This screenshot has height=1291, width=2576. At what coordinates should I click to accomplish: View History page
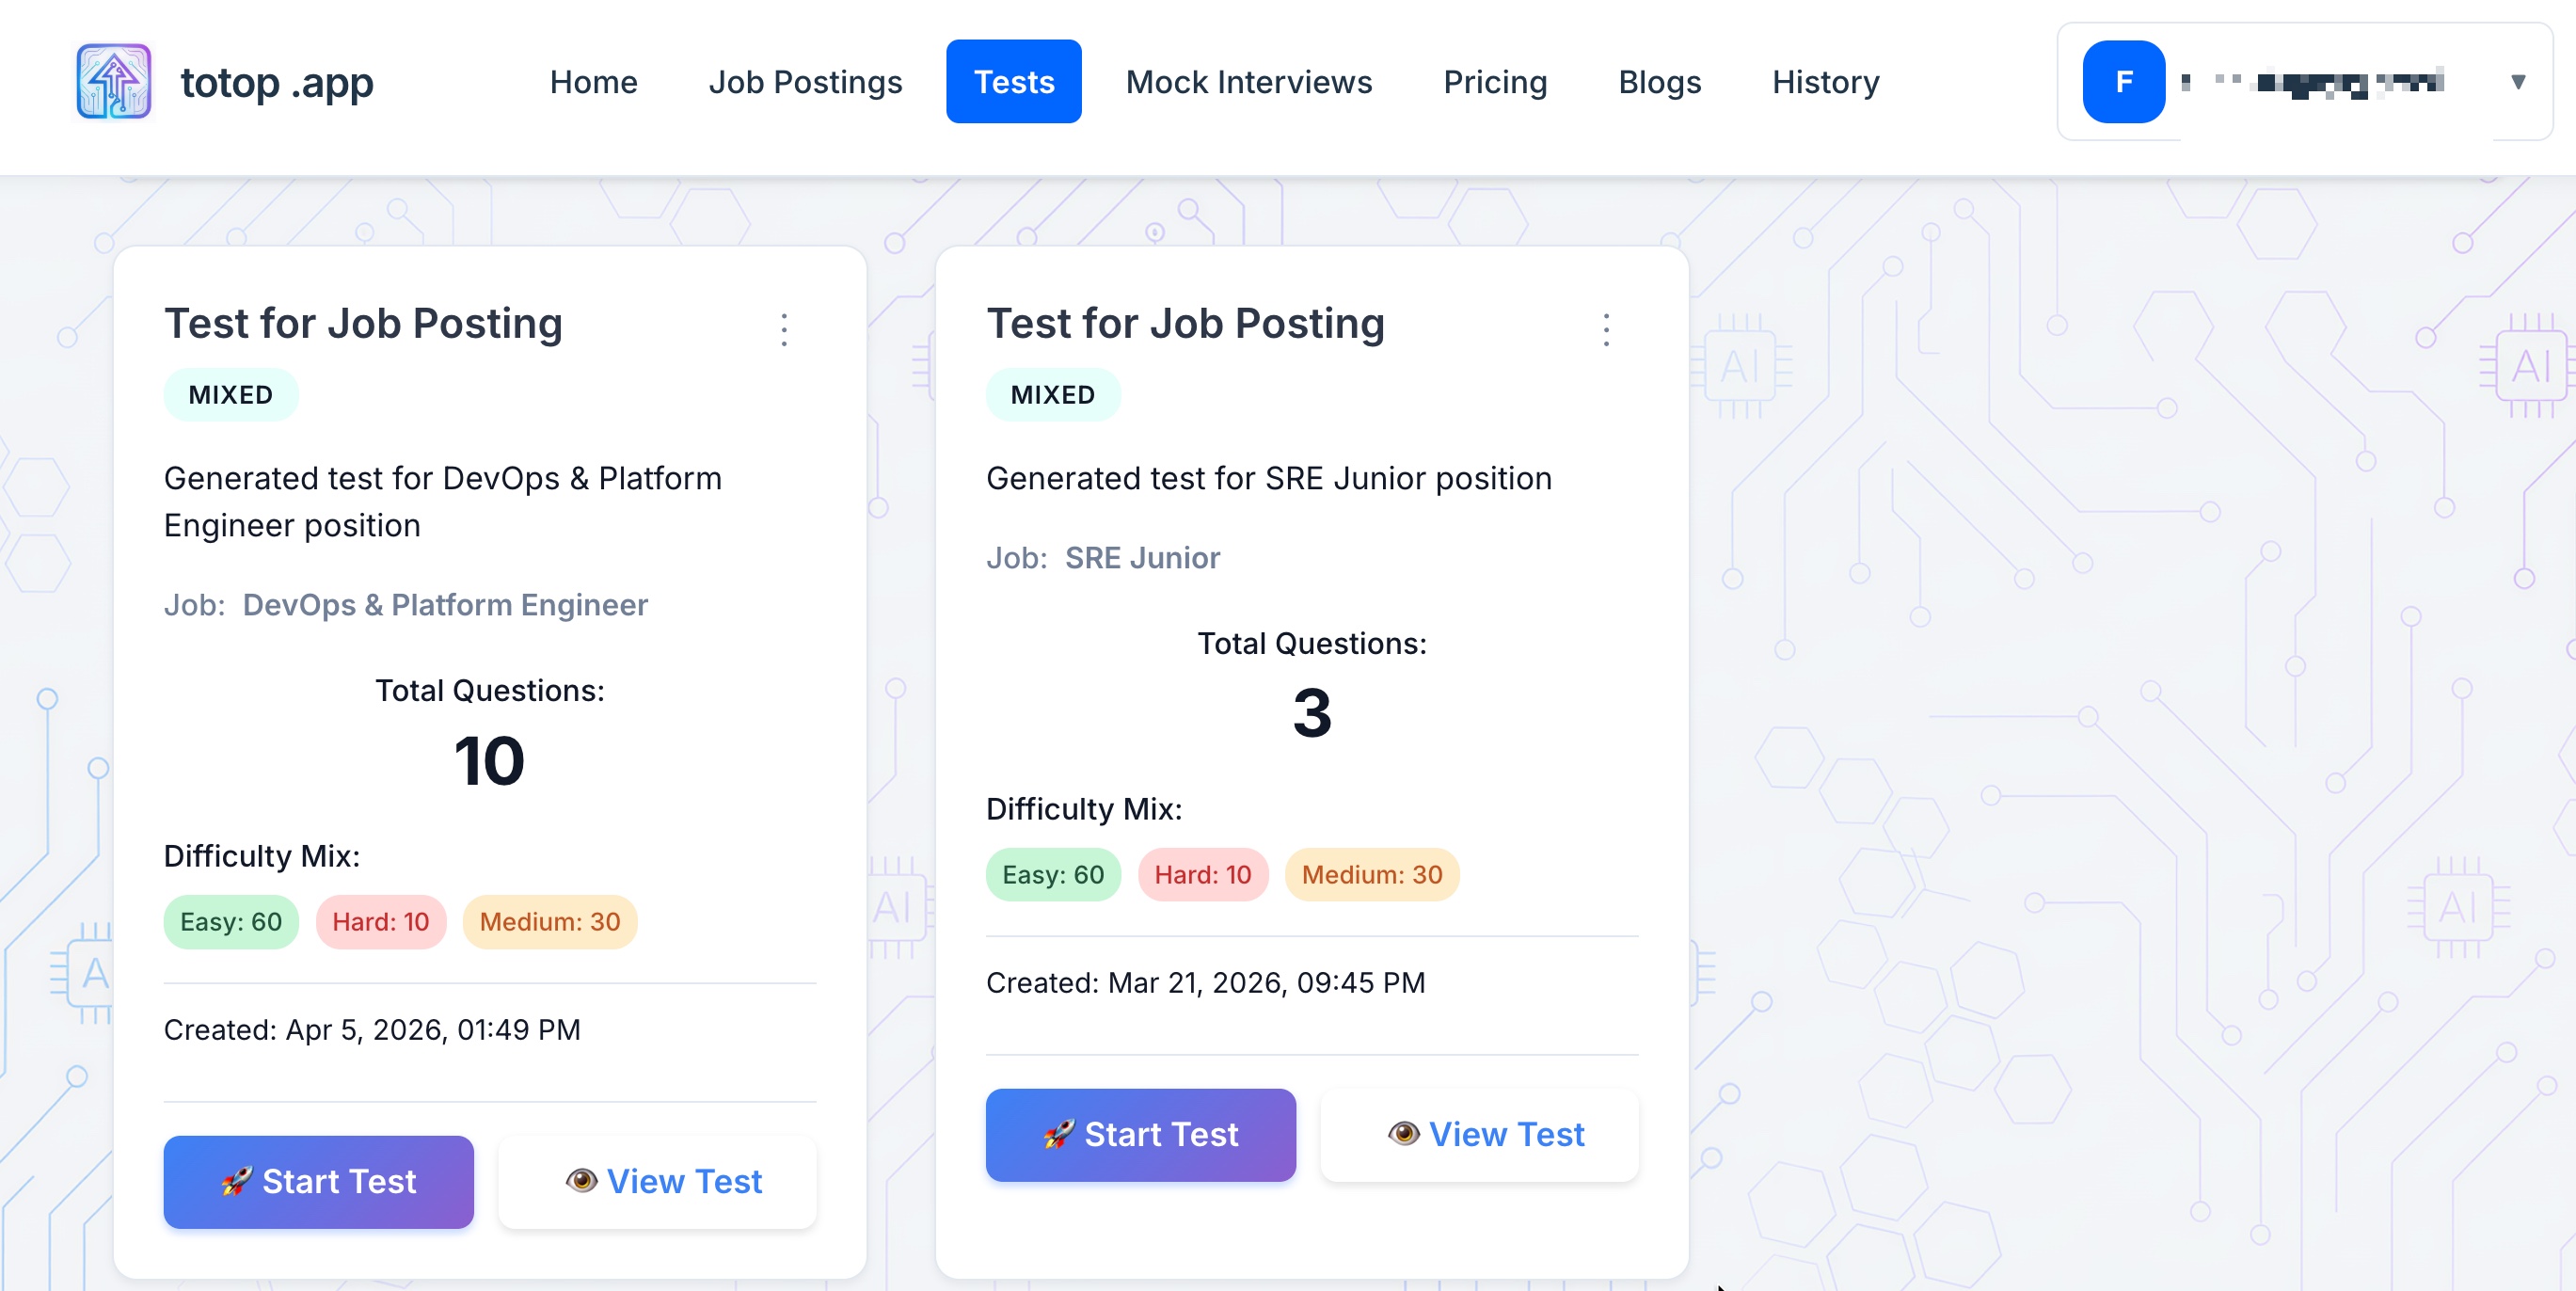pos(1825,81)
